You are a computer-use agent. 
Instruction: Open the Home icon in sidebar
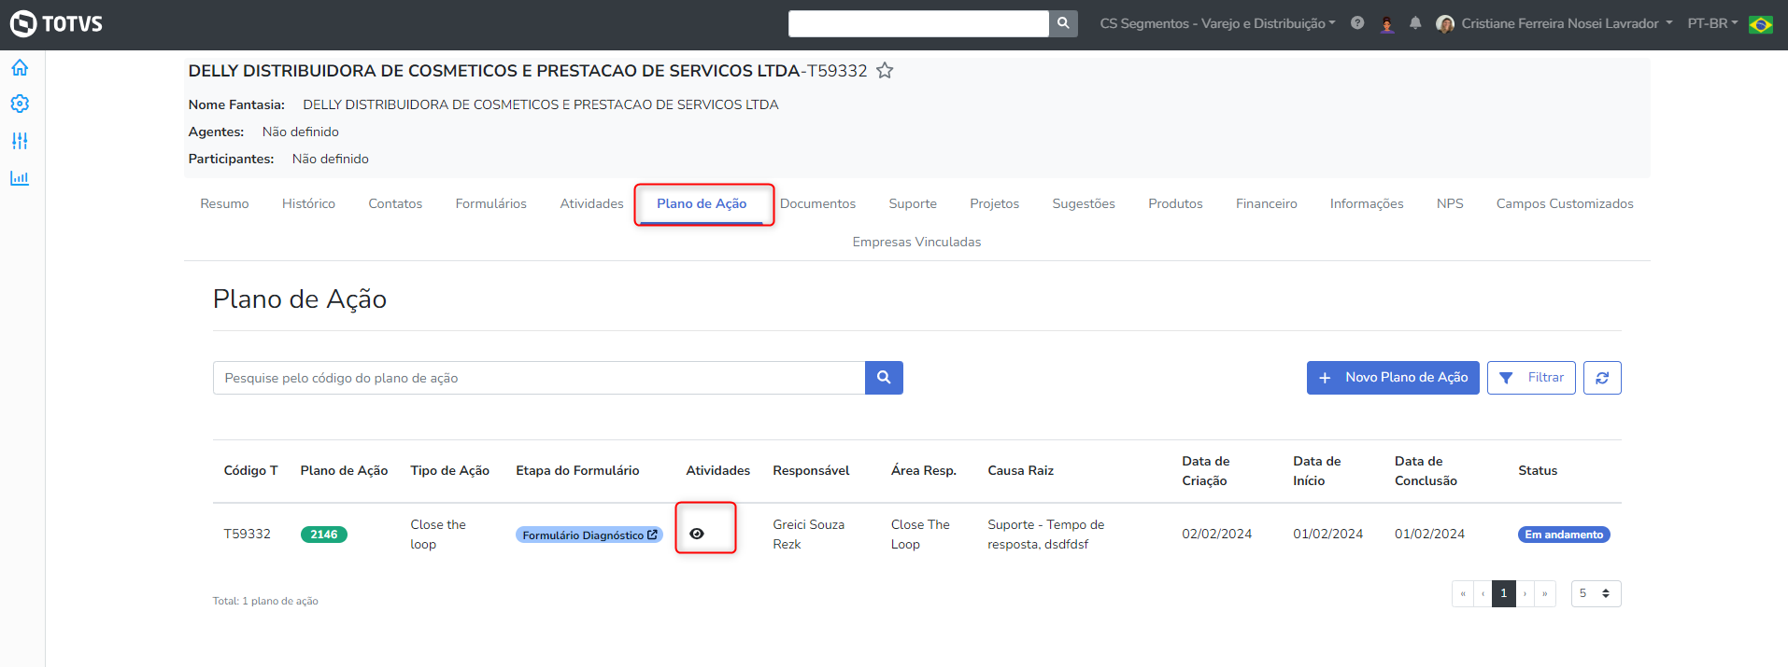point(20,68)
